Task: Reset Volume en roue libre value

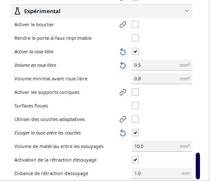Action: click(x=123, y=65)
